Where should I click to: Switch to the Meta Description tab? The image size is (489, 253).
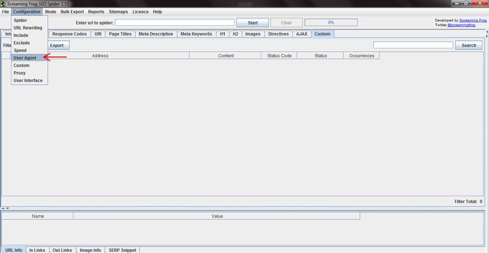tap(156, 34)
